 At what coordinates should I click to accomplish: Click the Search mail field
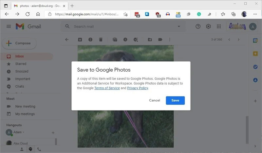123,26
